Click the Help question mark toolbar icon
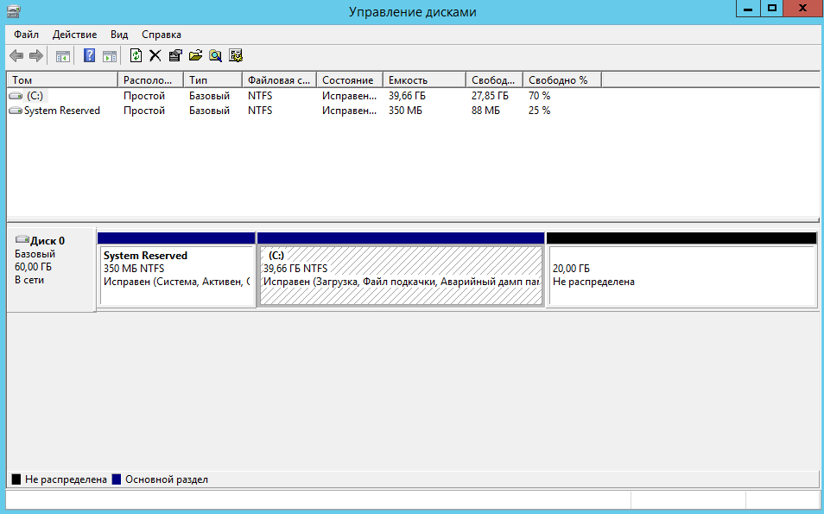Viewport: 824px width, 514px height. (89, 55)
